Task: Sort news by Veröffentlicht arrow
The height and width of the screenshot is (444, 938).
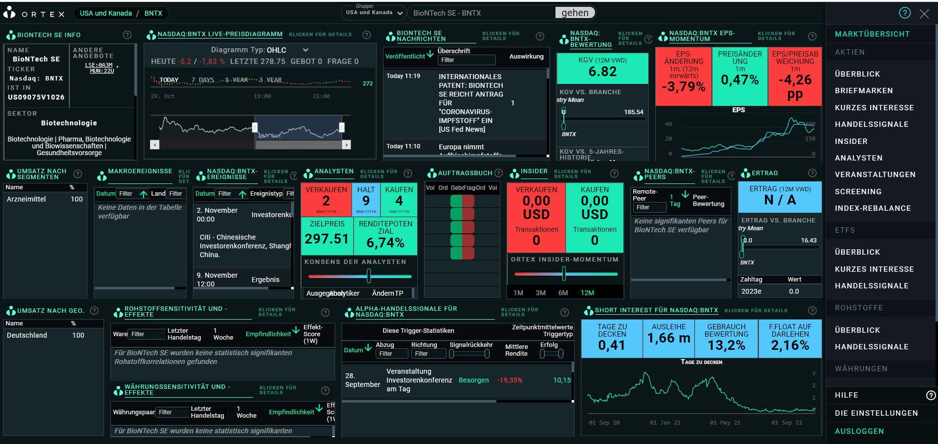Action: point(429,54)
